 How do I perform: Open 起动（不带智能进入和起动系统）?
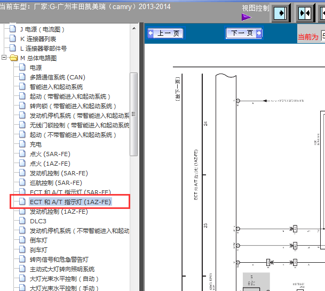click(x=73, y=135)
